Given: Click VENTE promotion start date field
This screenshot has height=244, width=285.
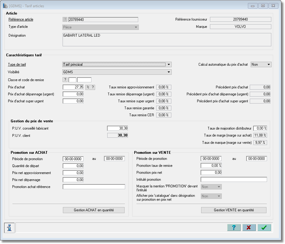Looking at the screenshot, I should [211, 159].
